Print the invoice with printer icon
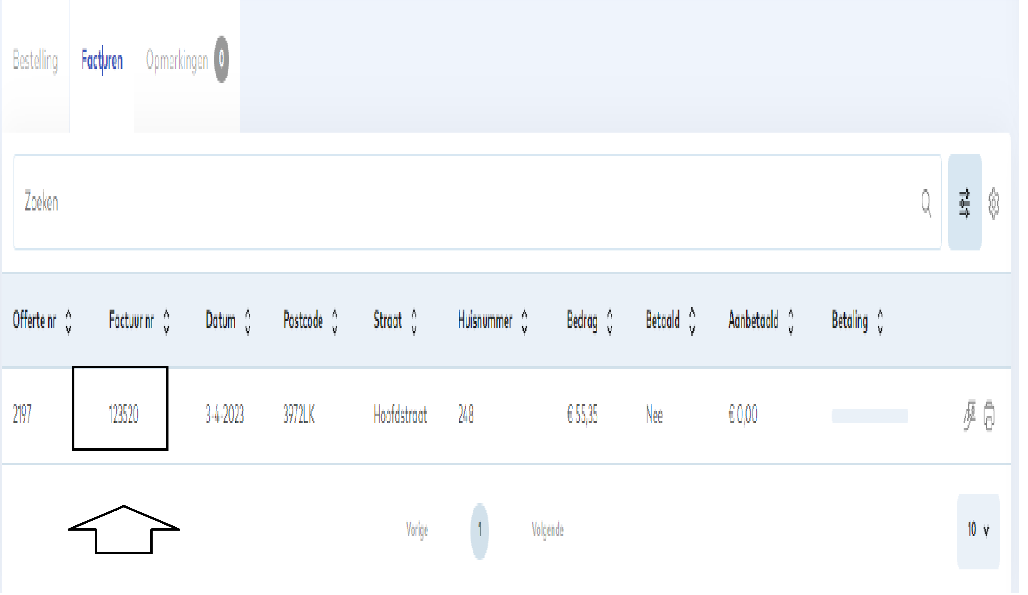Image resolution: width=1028 pixels, height=595 pixels. coord(989,416)
